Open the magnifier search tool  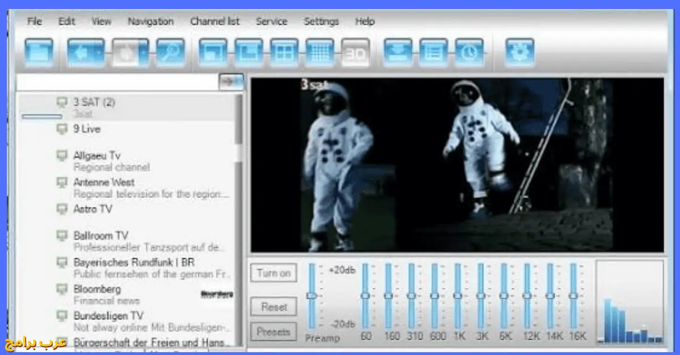[171, 53]
